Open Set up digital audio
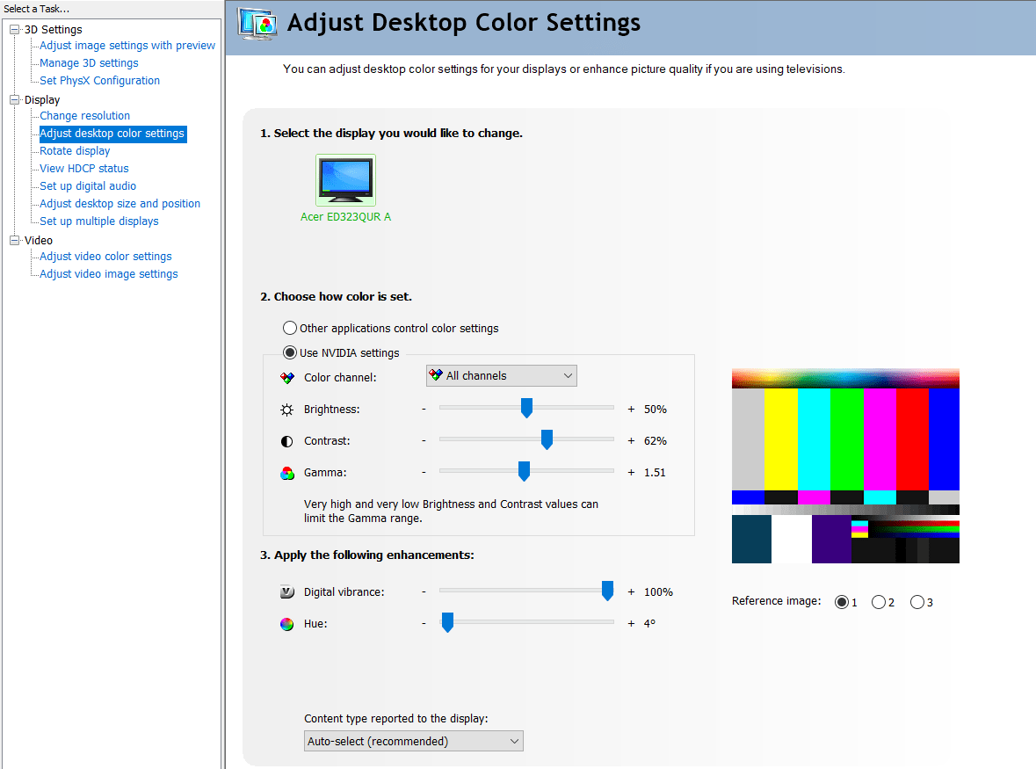 88,186
